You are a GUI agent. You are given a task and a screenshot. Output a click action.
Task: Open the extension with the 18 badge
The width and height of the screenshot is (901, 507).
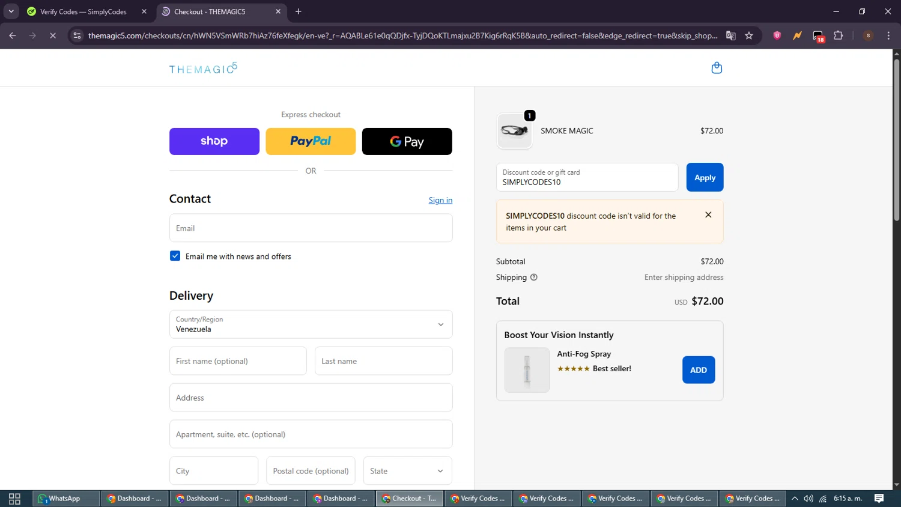818,36
